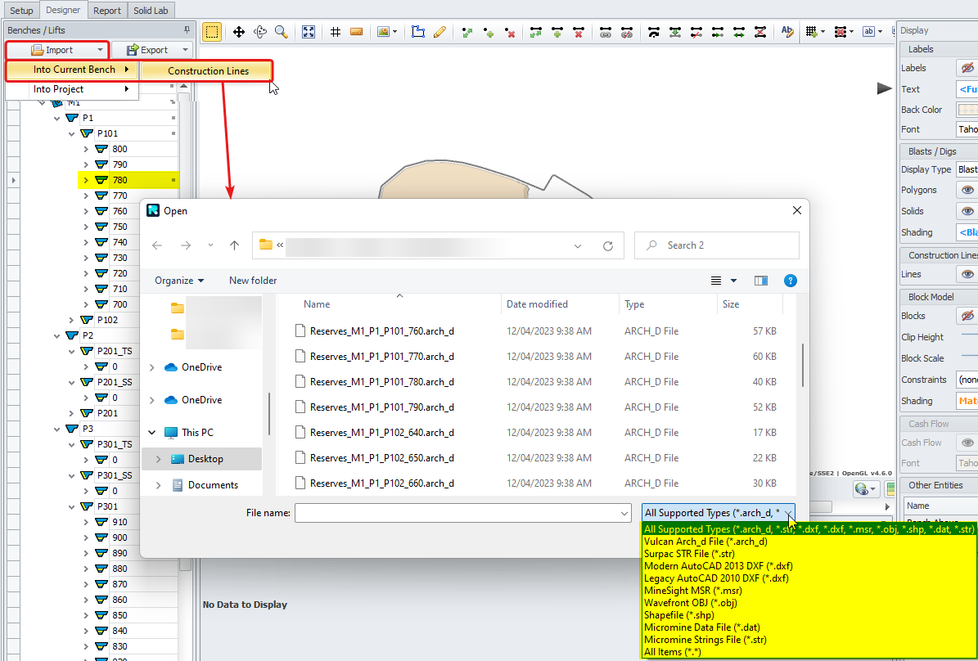Select the pan (move) tool
Image resolution: width=978 pixels, height=661 pixels.
pos(239,32)
